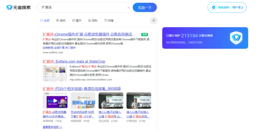Click the blue shield-plus icon in the privacy button
This screenshot has height=131, width=259.
tap(214, 7)
